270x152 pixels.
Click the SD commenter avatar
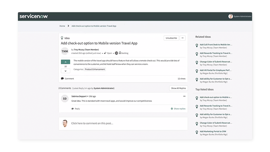(65, 99)
